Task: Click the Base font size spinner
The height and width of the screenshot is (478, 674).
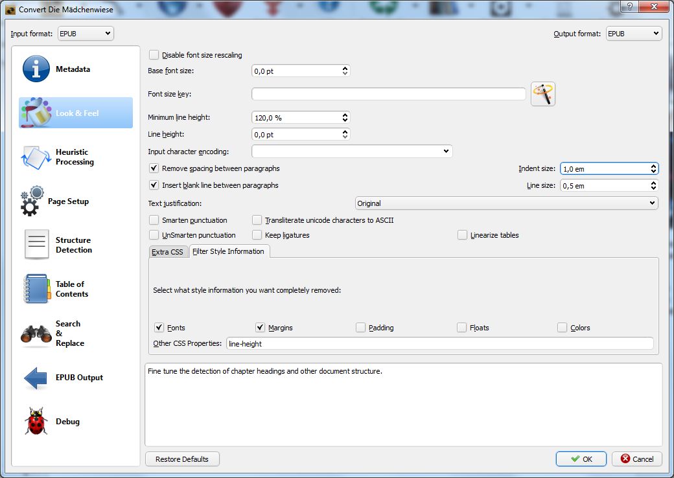Action: point(301,71)
